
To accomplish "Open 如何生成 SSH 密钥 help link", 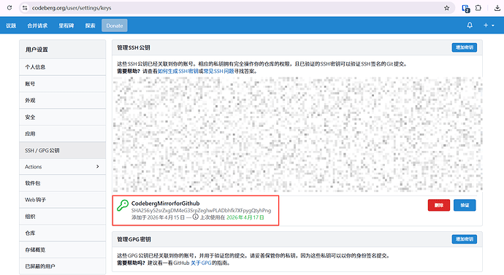I will tap(178, 71).
